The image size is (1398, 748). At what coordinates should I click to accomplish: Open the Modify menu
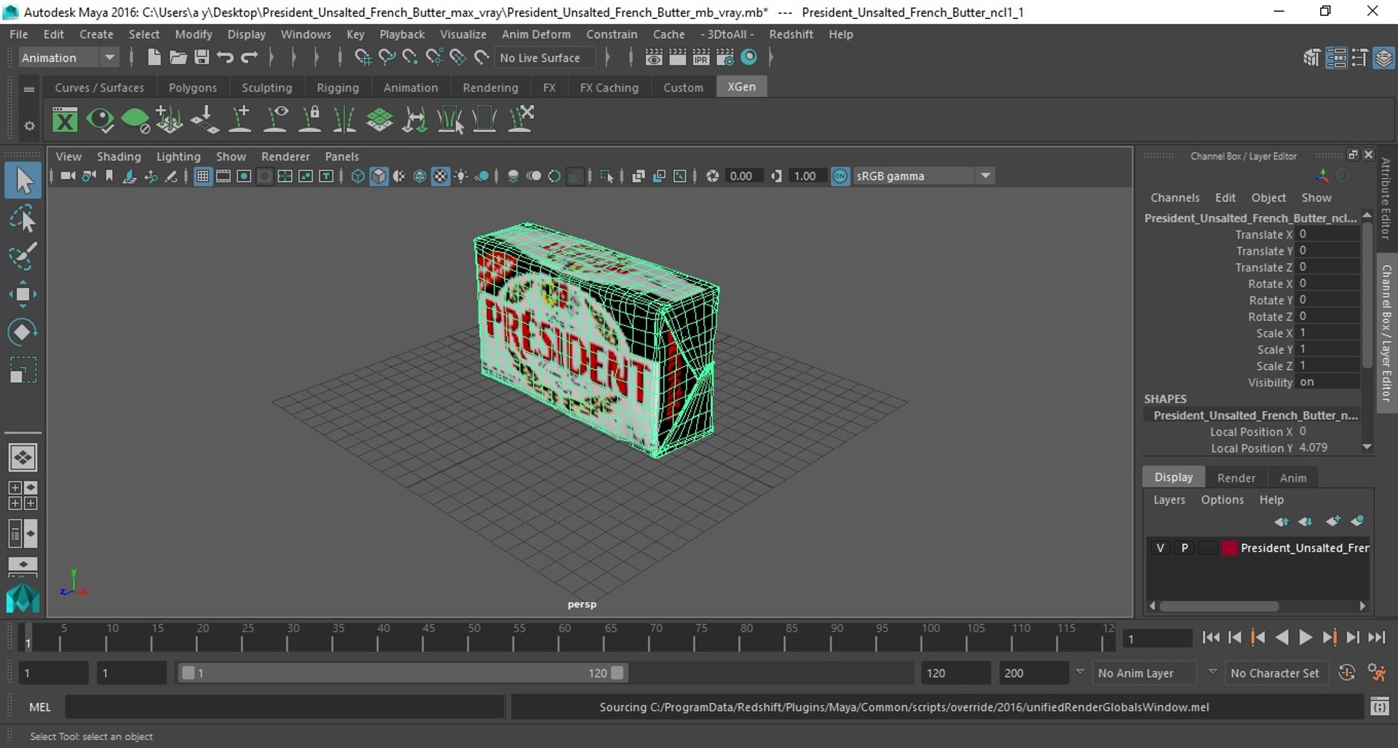tap(194, 34)
